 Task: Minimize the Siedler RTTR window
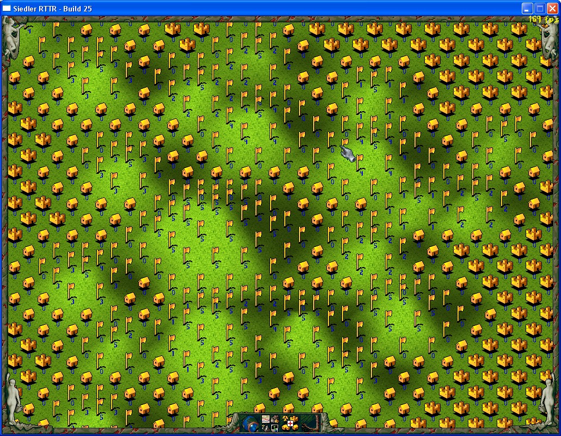(527, 8)
